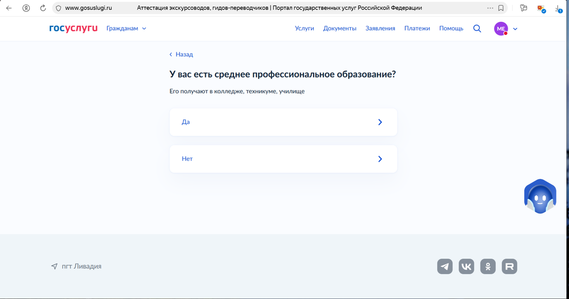Open the Платежи menu item

(417, 28)
